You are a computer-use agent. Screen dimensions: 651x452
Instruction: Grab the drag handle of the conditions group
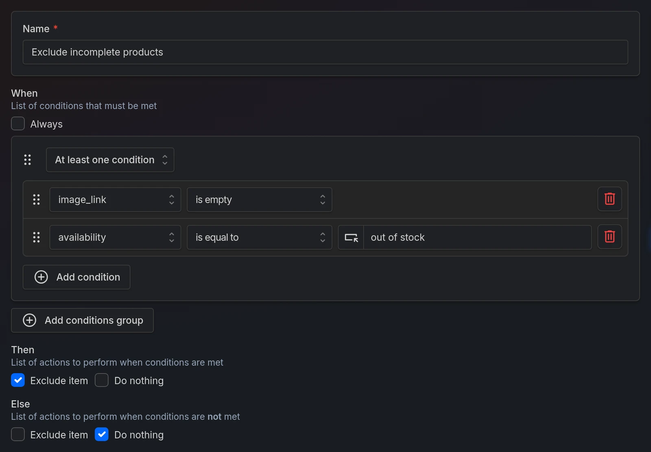27,160
